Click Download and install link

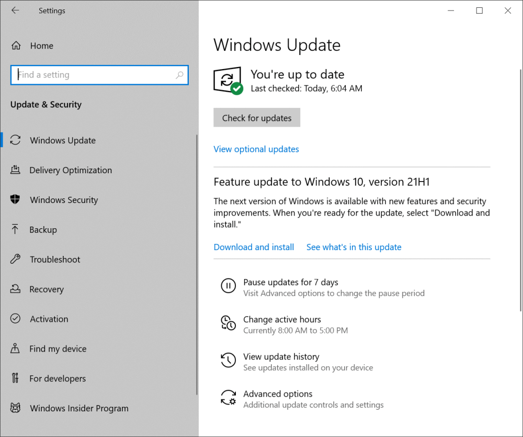(254, 247)
